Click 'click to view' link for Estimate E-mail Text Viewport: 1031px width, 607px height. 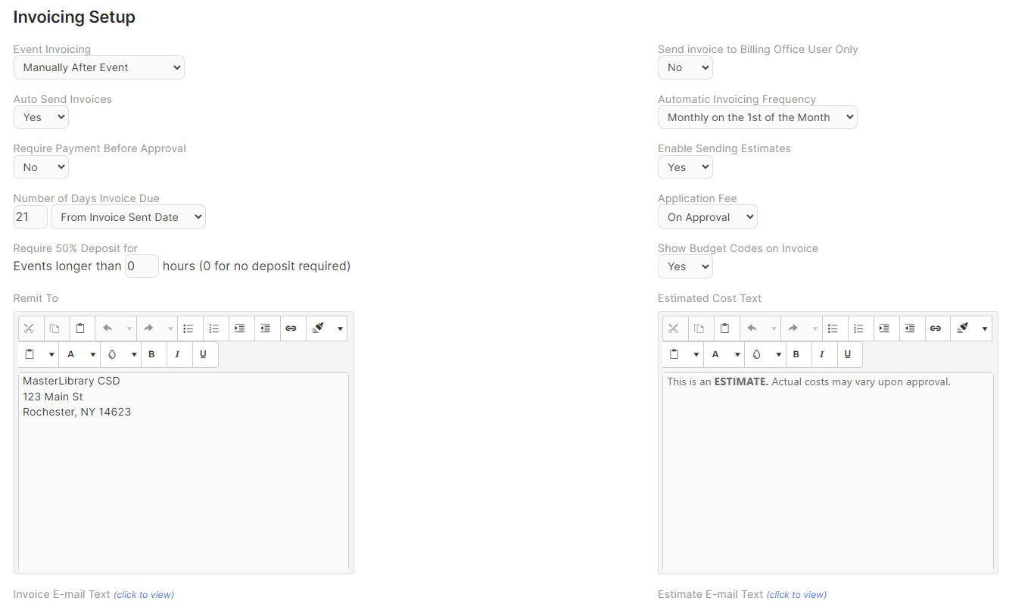pyautogui.click(x=796, y=595)
